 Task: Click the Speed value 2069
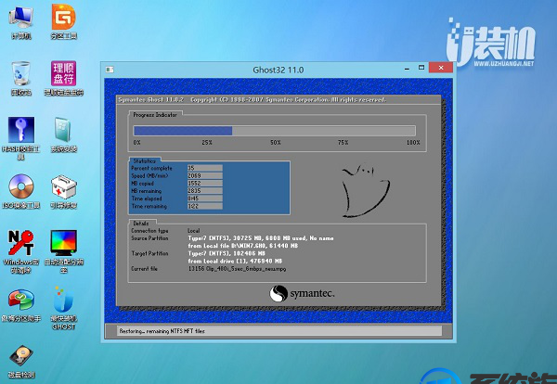(x=204, y=175)
